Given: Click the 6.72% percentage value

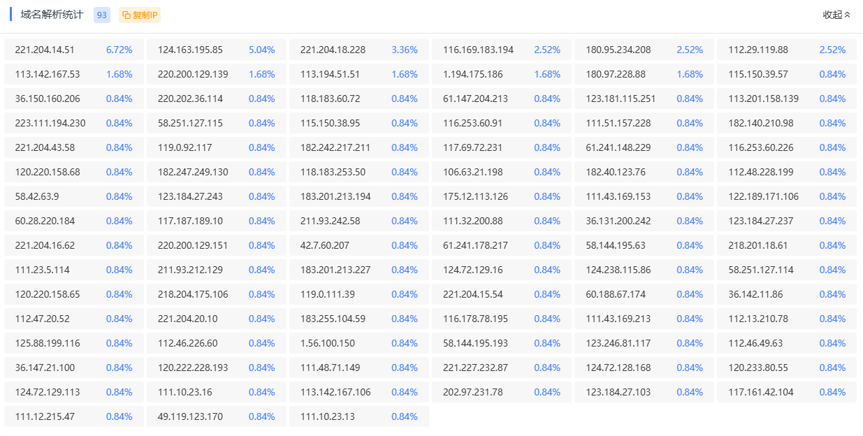Looking at the screenshot, I should (119, 50).
